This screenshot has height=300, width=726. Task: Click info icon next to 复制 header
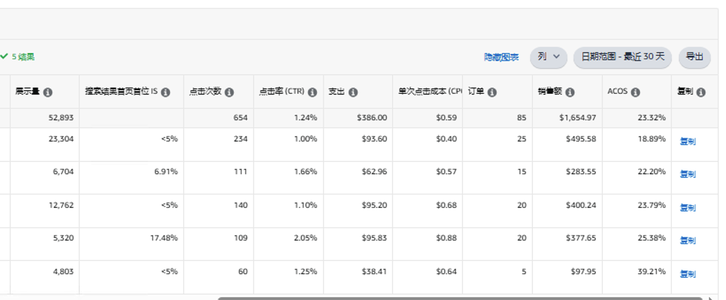701,92
